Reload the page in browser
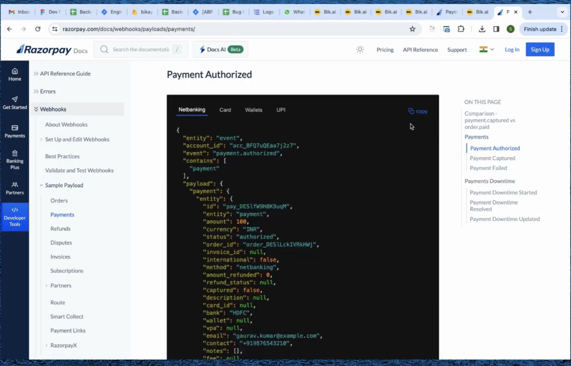Image resolution: width=571 pixels, height=366 pixels. click(x=38, y=29)
